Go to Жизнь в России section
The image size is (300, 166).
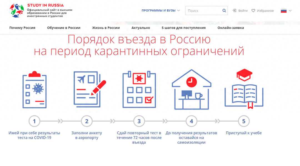tap(106, 28)
